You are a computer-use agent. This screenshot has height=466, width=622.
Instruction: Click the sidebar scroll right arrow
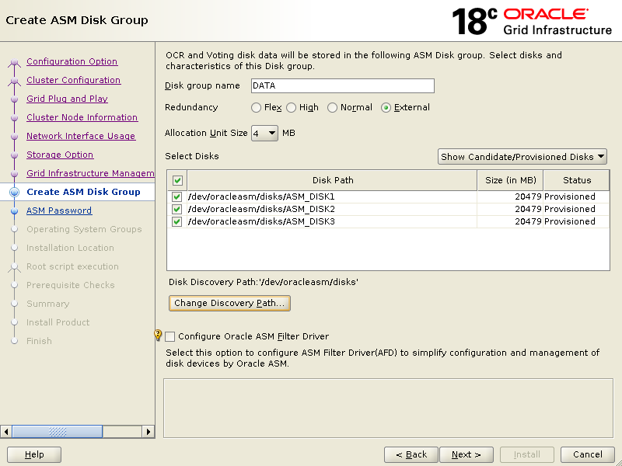149,432
